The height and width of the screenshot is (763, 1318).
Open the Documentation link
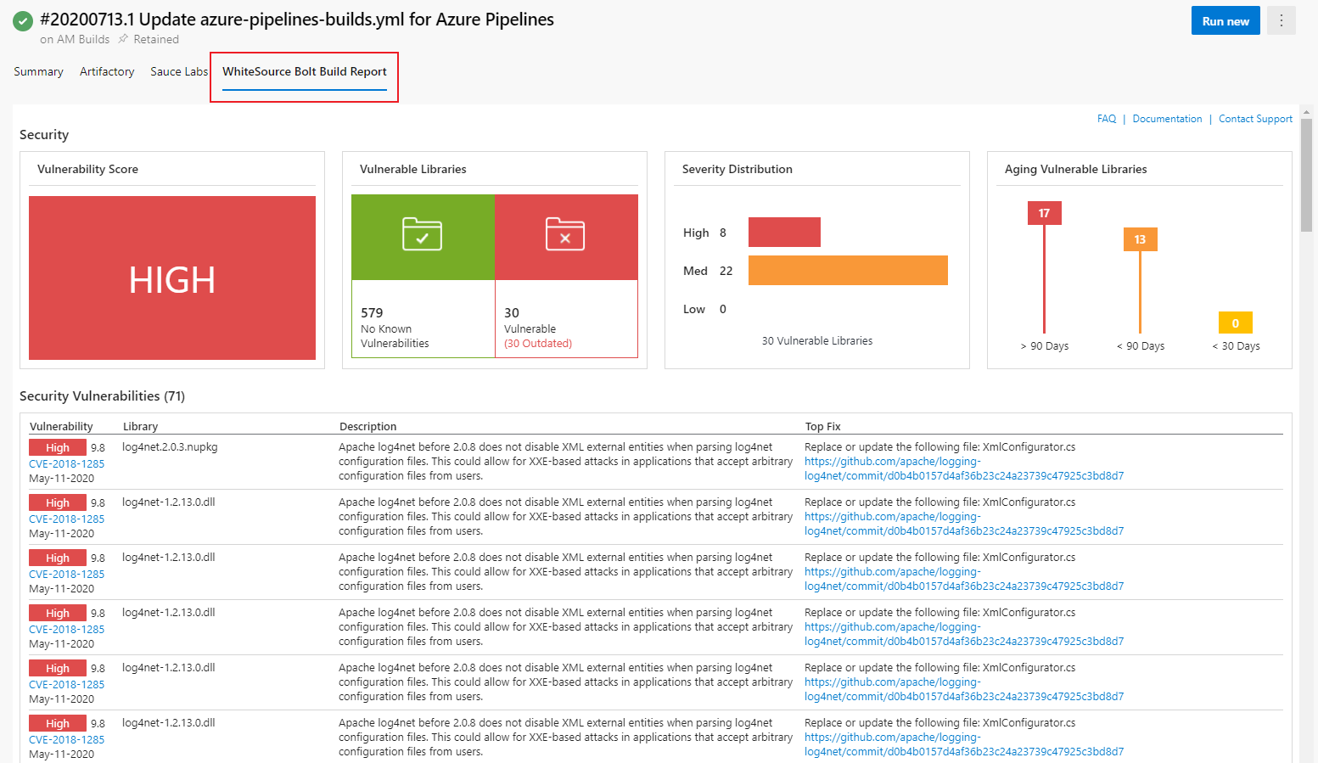(x=1167, y=119)
